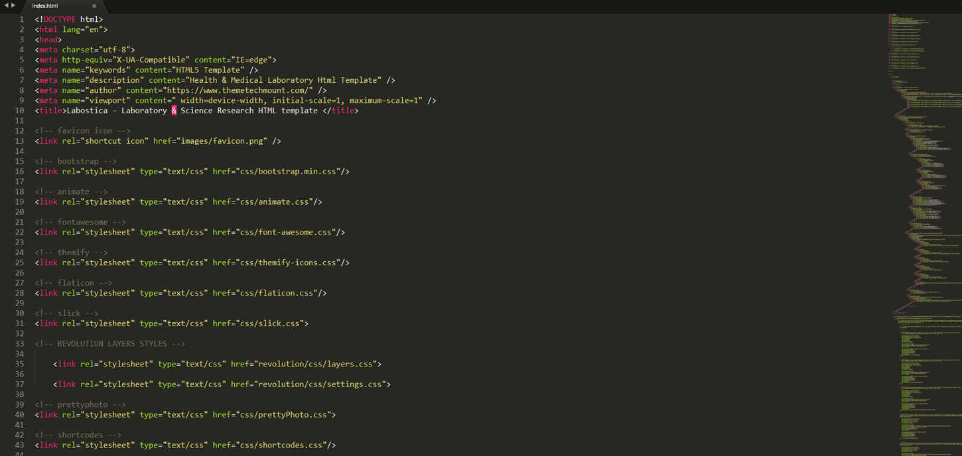Viewport: 962px width, 456px height.
Task: Click gutter line number 41
Action: (19, 425)
